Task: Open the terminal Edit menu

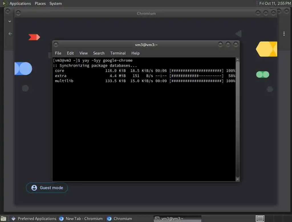Action: coord(70,53)
